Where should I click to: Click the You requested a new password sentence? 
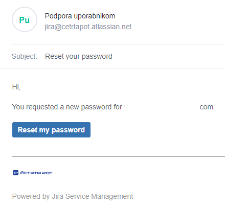(x=67, y=107)
